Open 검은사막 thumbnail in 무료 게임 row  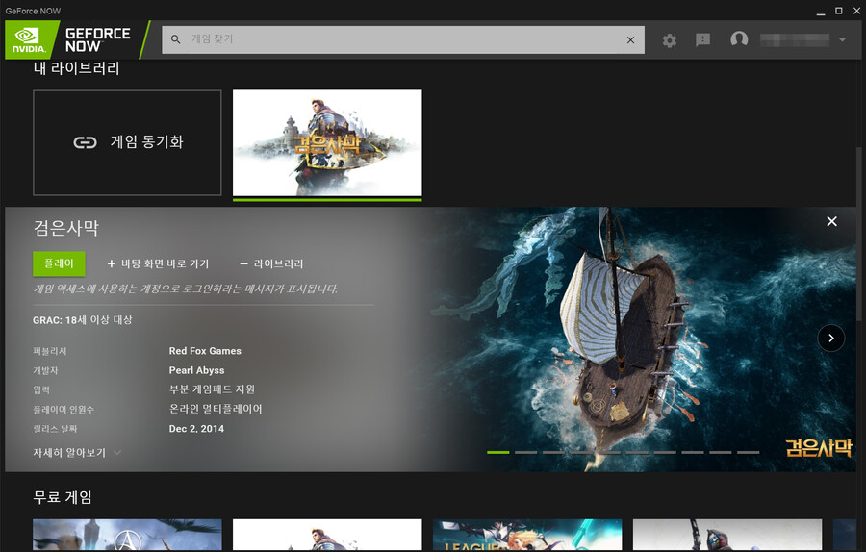coord(327,535)
